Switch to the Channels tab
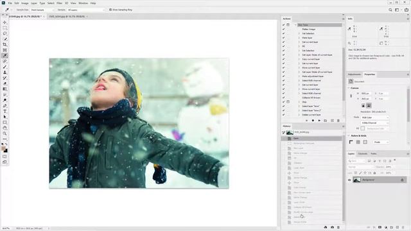The image size is (411, 231). (x=362, y=154)
